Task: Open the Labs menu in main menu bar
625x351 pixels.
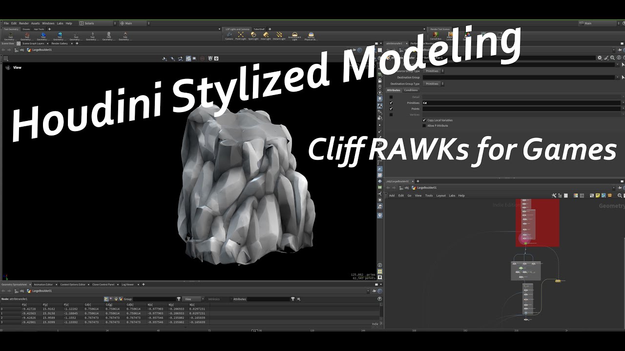Action: coord(60,23)
